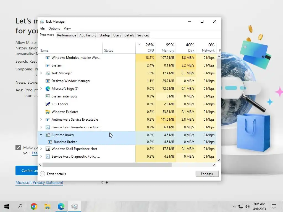This screenshot has width=283, height=212.
Task: Click the child Runtime Broker process icon
Action: tap(50, 142)
